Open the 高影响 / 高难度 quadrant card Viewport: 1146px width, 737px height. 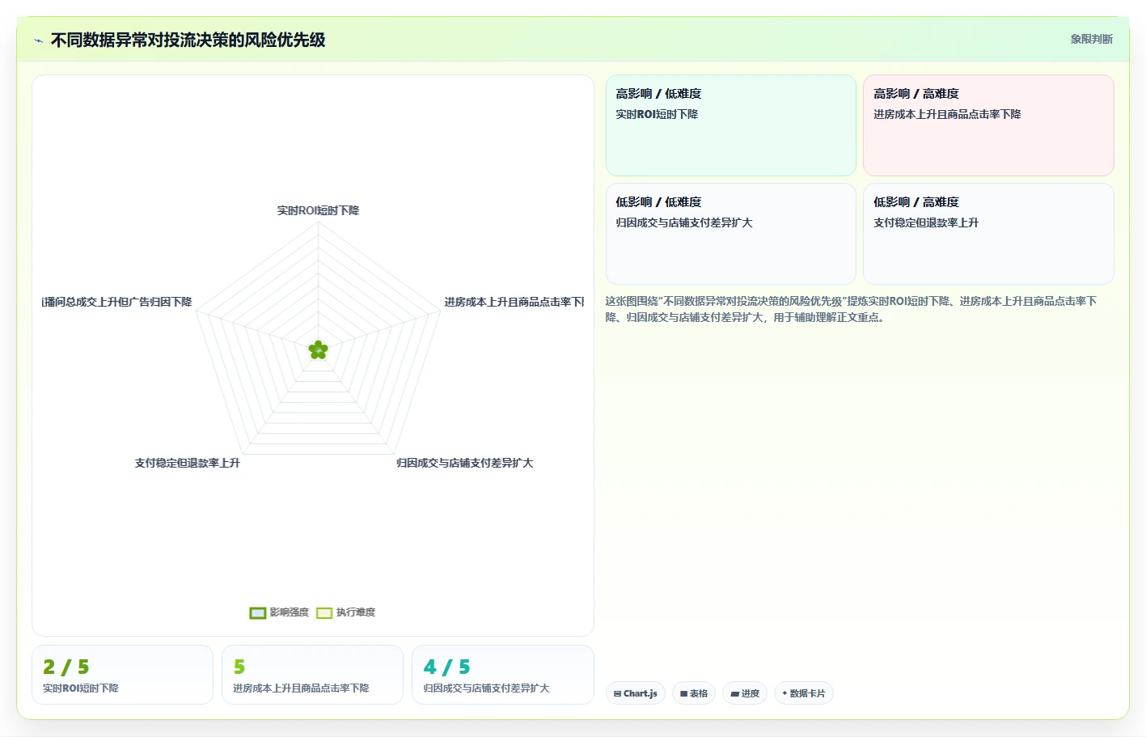[988, 125]
